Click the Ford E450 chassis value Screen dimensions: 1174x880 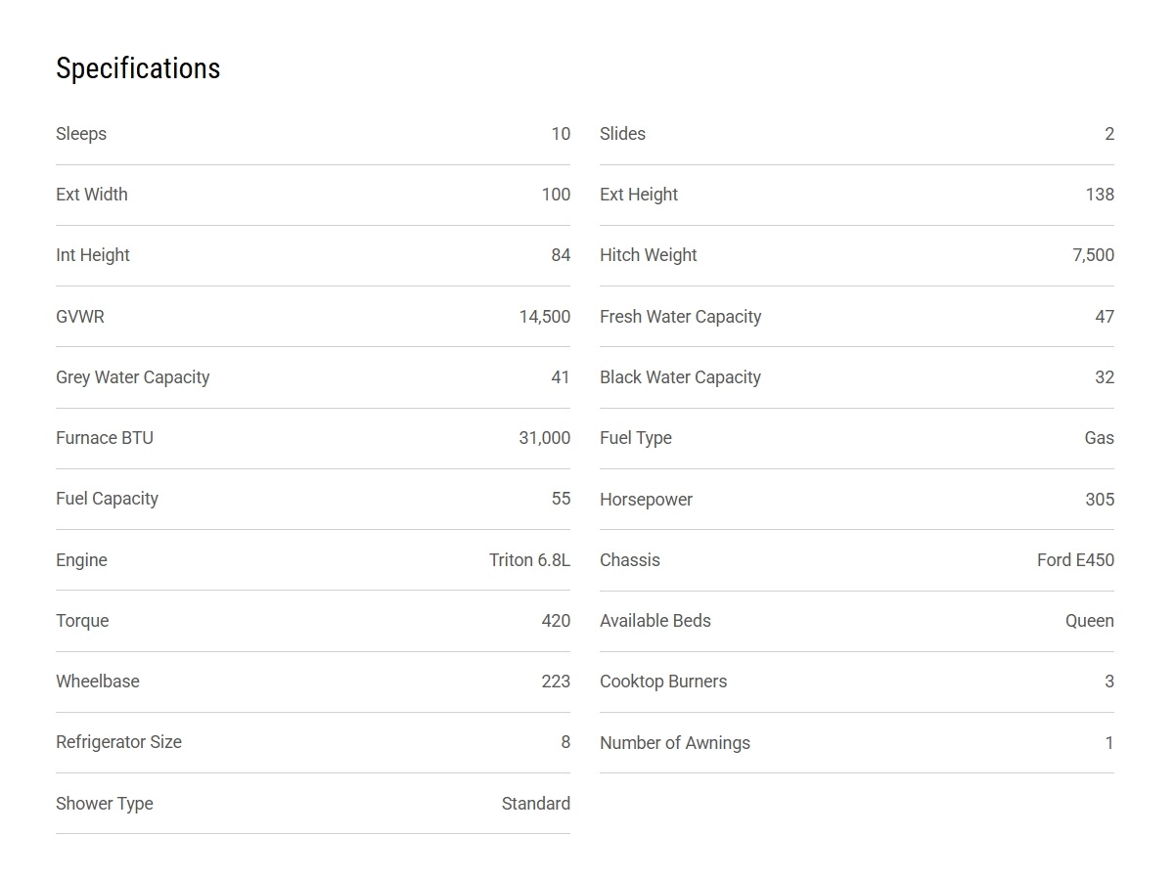pos(1075,560)
